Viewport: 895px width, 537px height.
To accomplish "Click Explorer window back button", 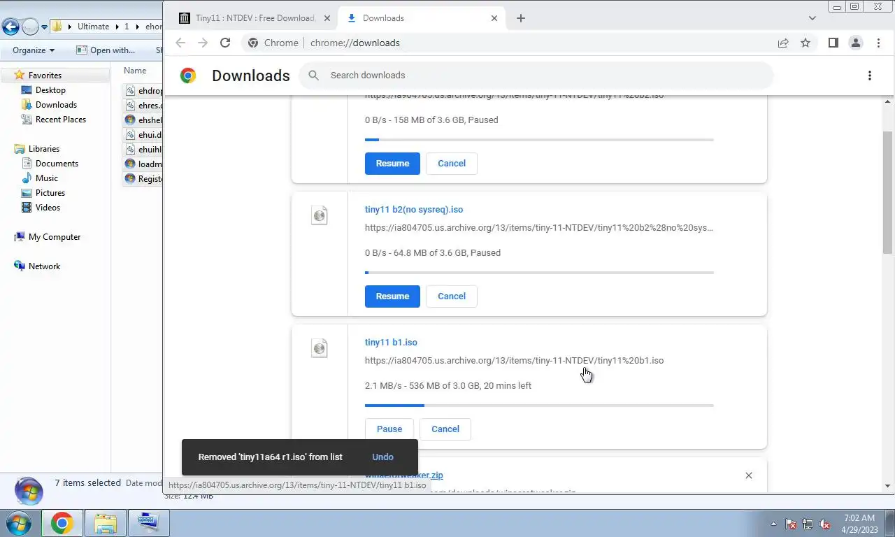I will coord(10,27).
